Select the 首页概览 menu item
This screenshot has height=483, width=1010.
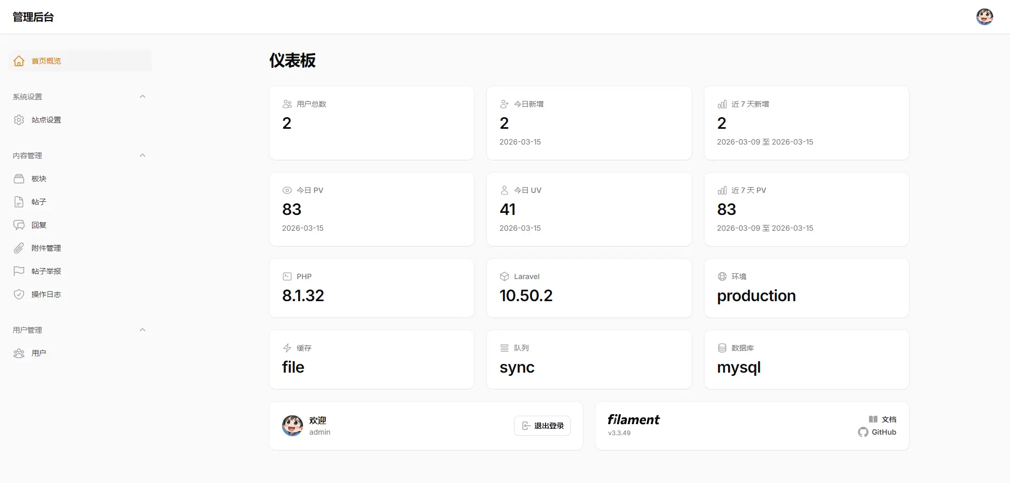[80, 61]
